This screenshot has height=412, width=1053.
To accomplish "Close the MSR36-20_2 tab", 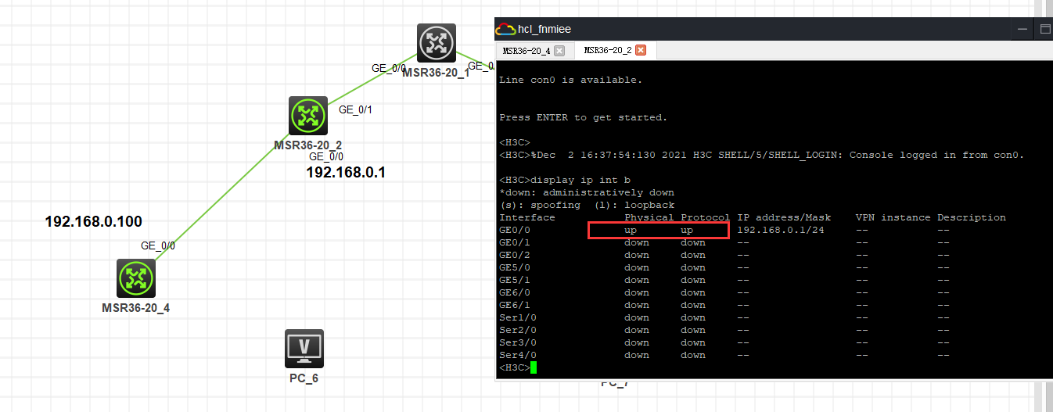I will pyautogui.click(x=641, y=50).
